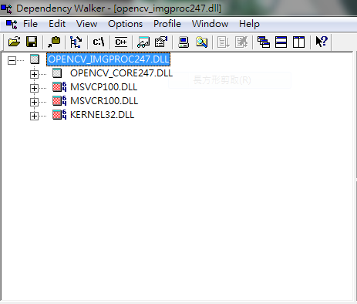Tile windows vertically via toolbar icon

click(298, 42)
